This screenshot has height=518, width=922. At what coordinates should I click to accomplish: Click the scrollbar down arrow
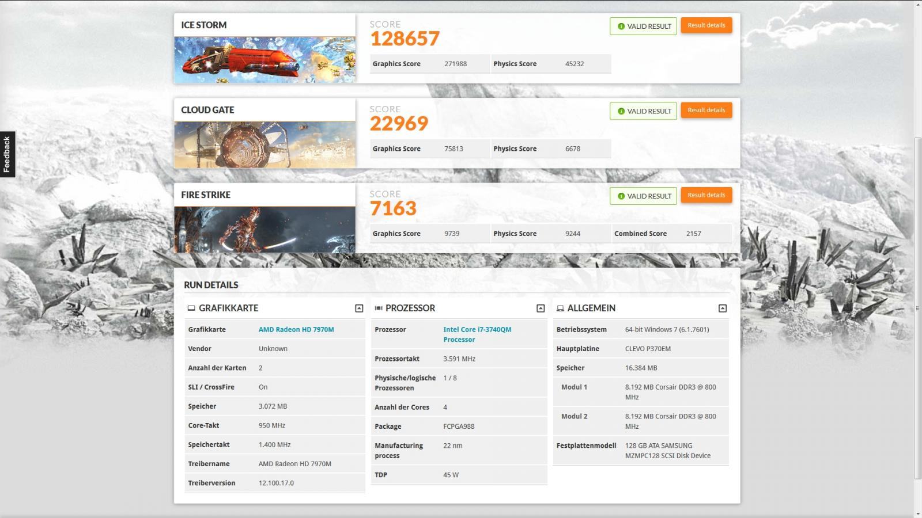click(x=917, y=513)
